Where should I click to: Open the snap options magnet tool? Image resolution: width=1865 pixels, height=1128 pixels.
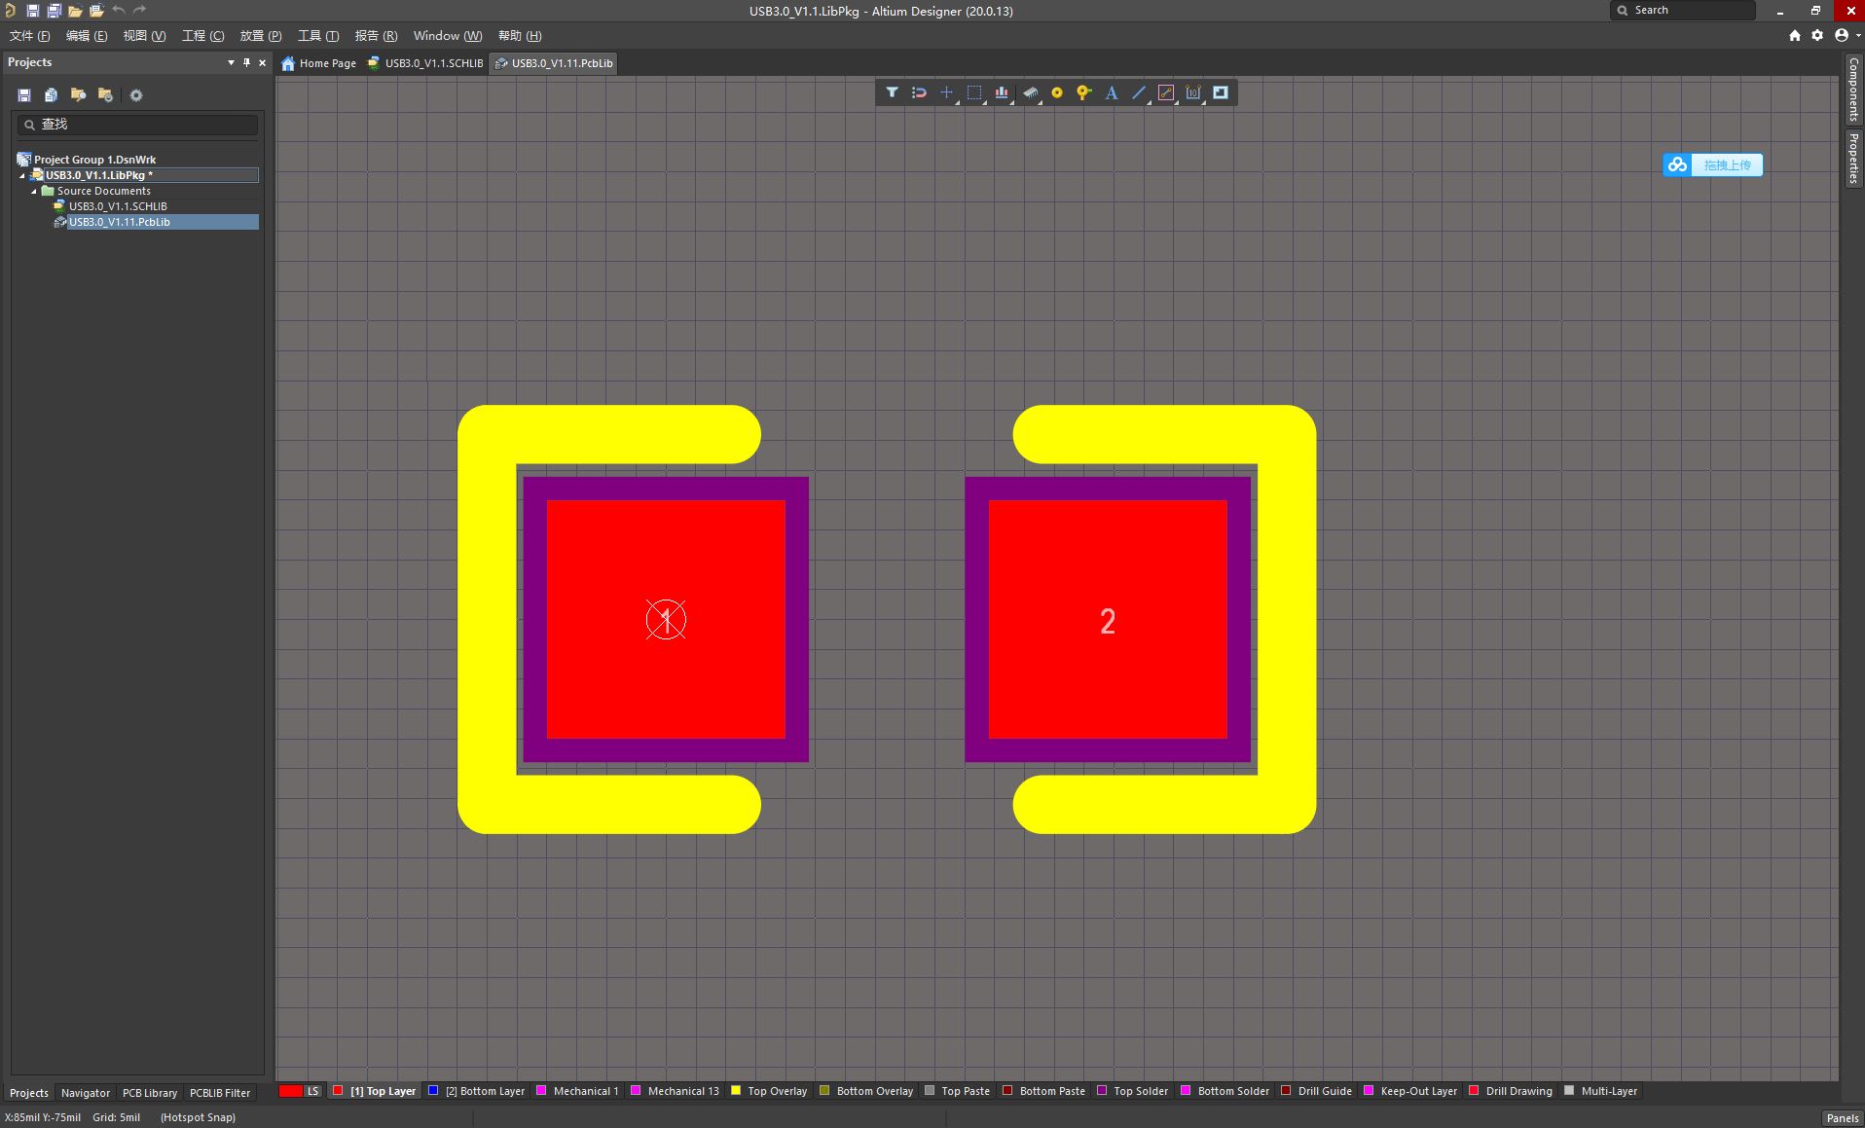tap(919, 92)
